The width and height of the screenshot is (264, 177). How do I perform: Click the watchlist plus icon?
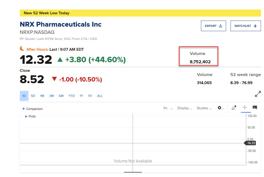255,26
